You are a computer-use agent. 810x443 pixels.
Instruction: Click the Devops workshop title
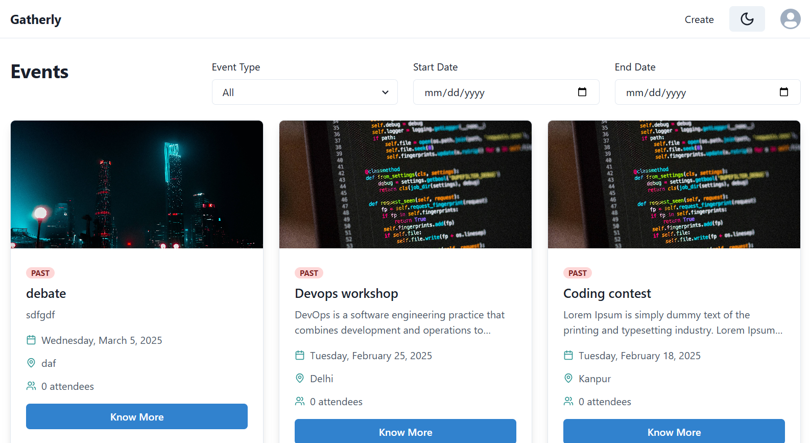(346, 294)
